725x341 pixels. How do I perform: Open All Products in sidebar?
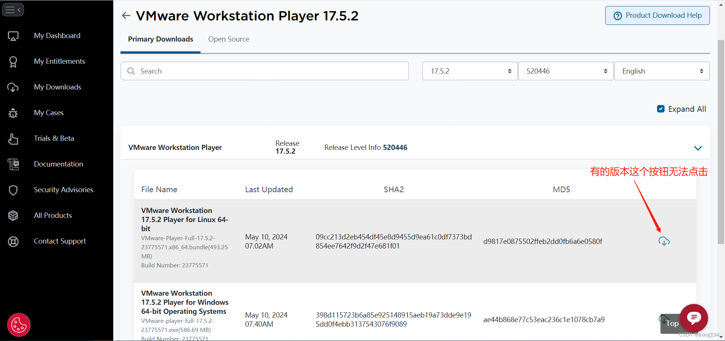pos(53,215)
